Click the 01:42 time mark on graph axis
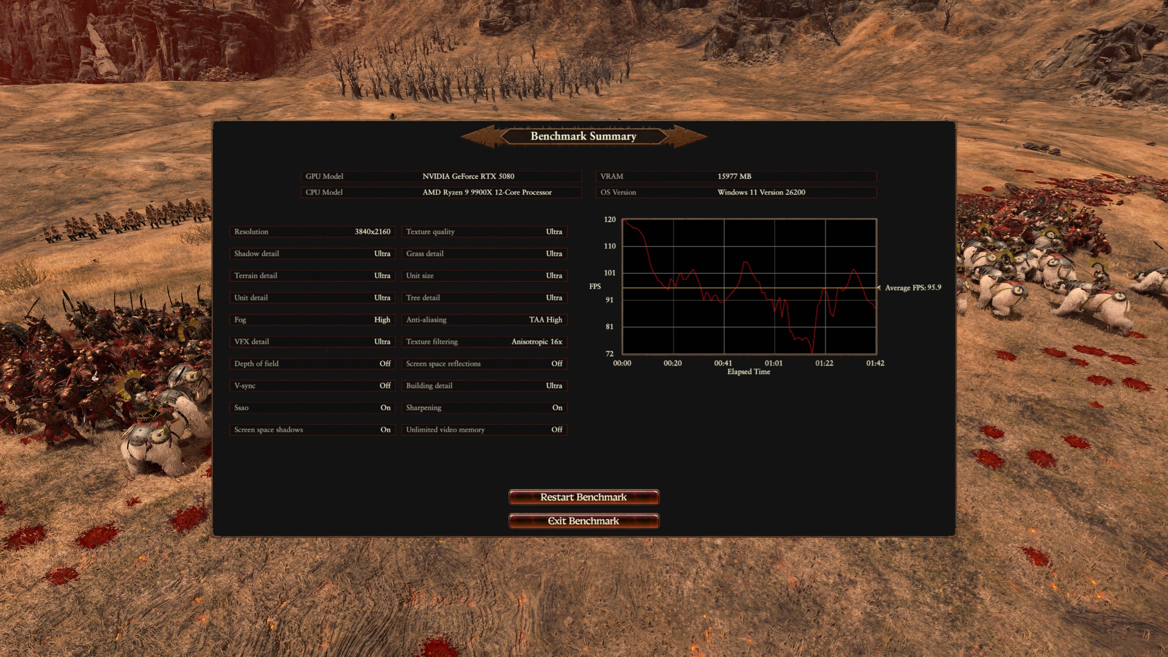 (875, 363)
